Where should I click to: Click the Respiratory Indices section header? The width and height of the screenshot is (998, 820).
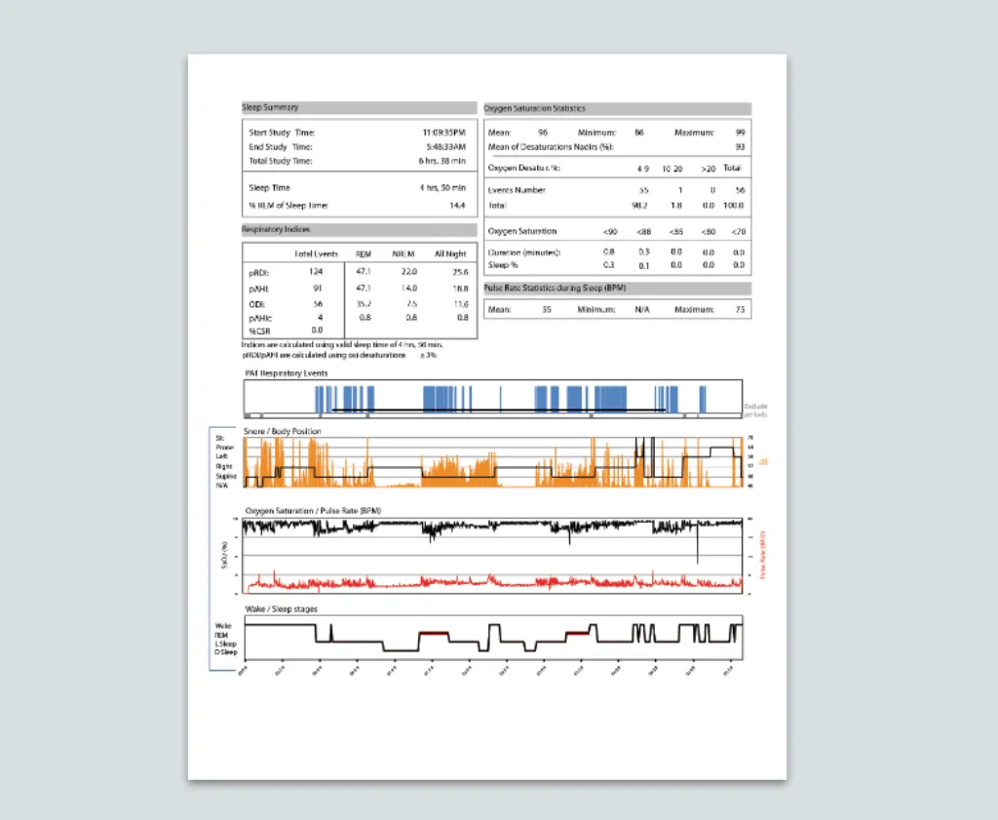(277, 229)
